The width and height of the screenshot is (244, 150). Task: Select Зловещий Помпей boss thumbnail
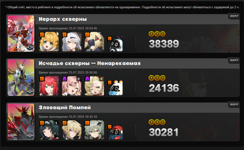coord(21,121)
